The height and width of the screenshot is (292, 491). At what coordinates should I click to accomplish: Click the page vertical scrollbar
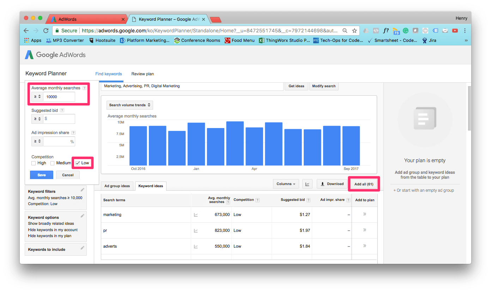point(469,108)
